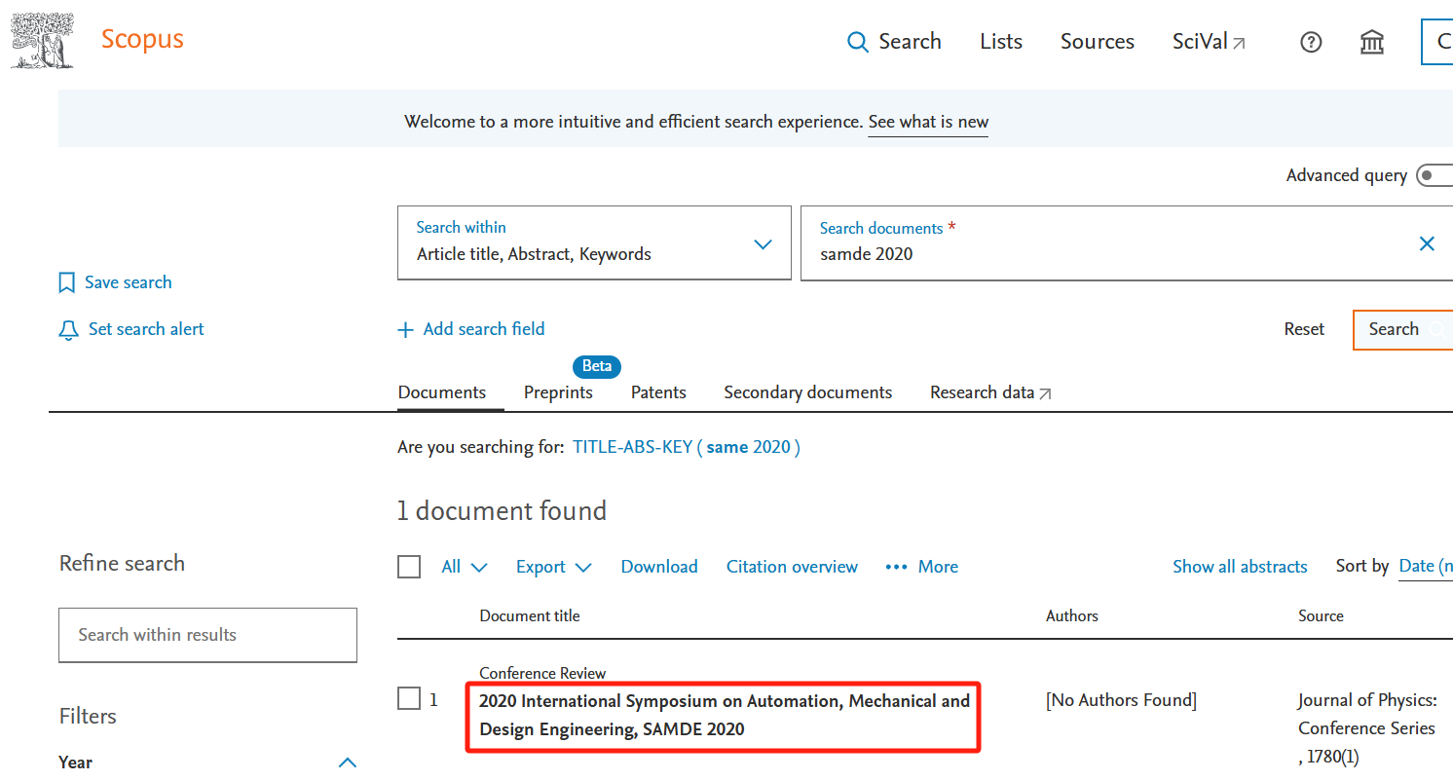Click the Source column header
Viewport: 1453px width, 781px height.
pyautogui.click(x=1321, y=616)
